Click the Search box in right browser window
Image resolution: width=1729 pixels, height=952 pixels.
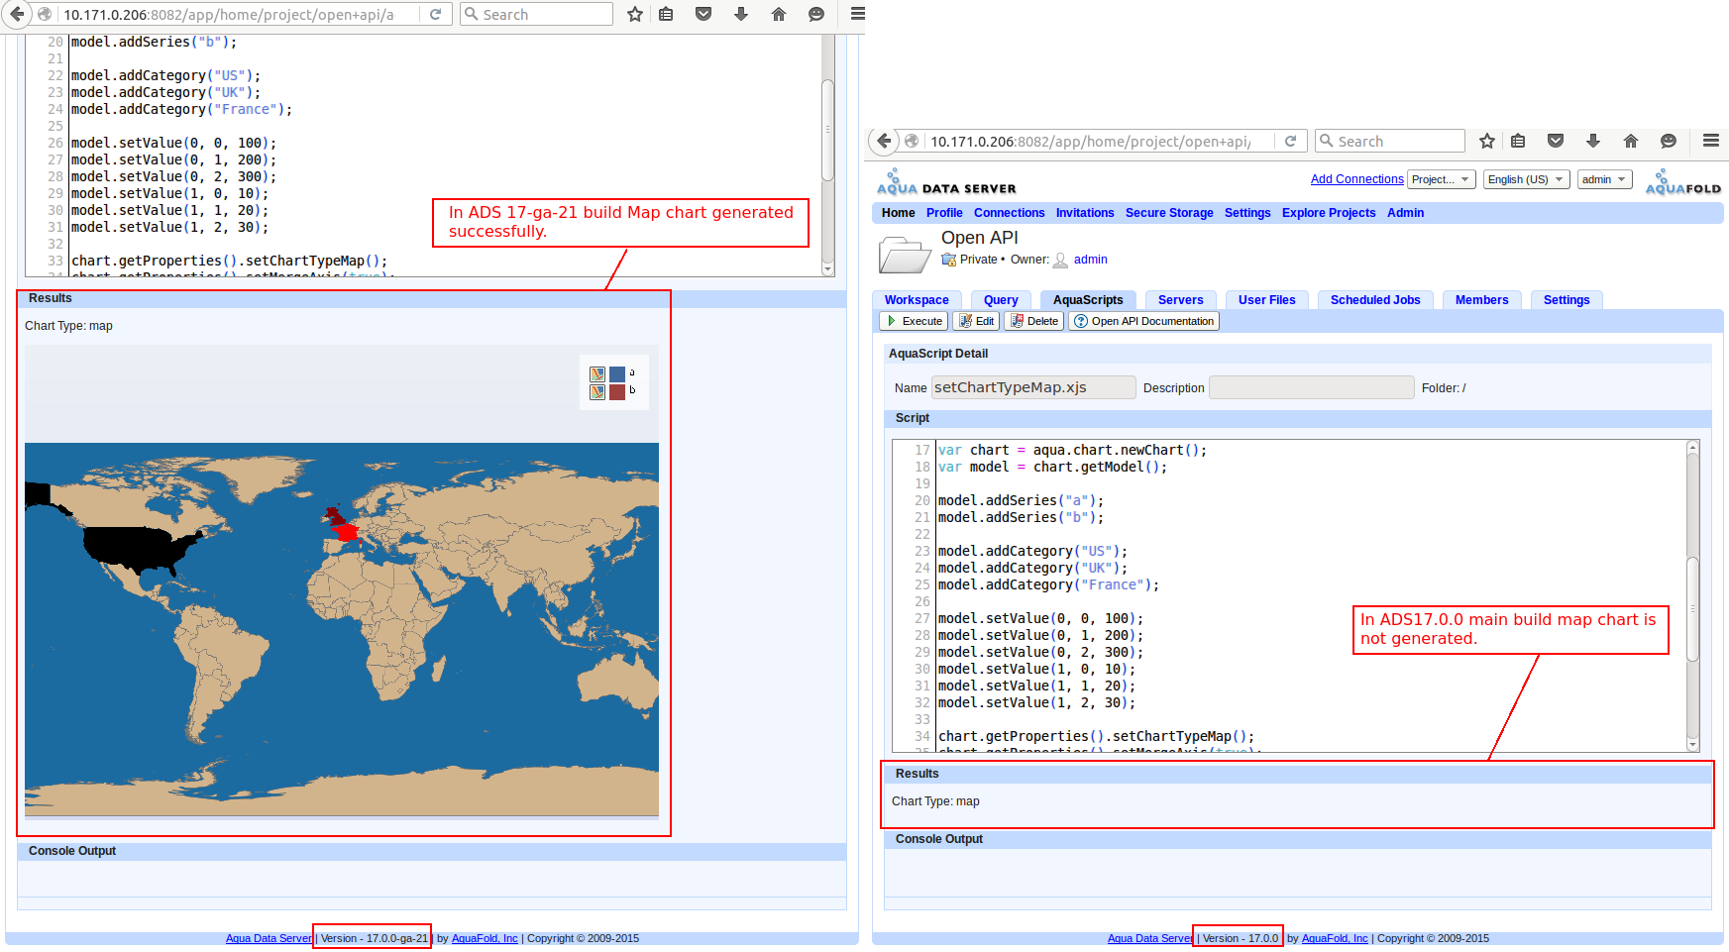pyautogui.click(x=1390, y=142)
